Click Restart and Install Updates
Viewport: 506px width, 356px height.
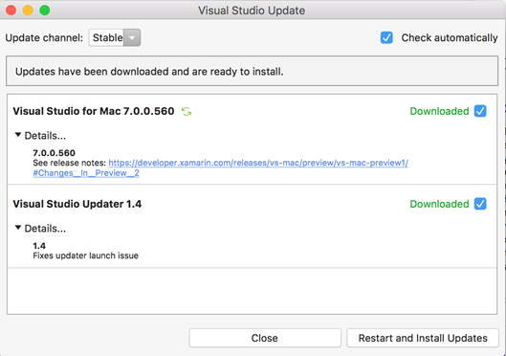[423, 338]
